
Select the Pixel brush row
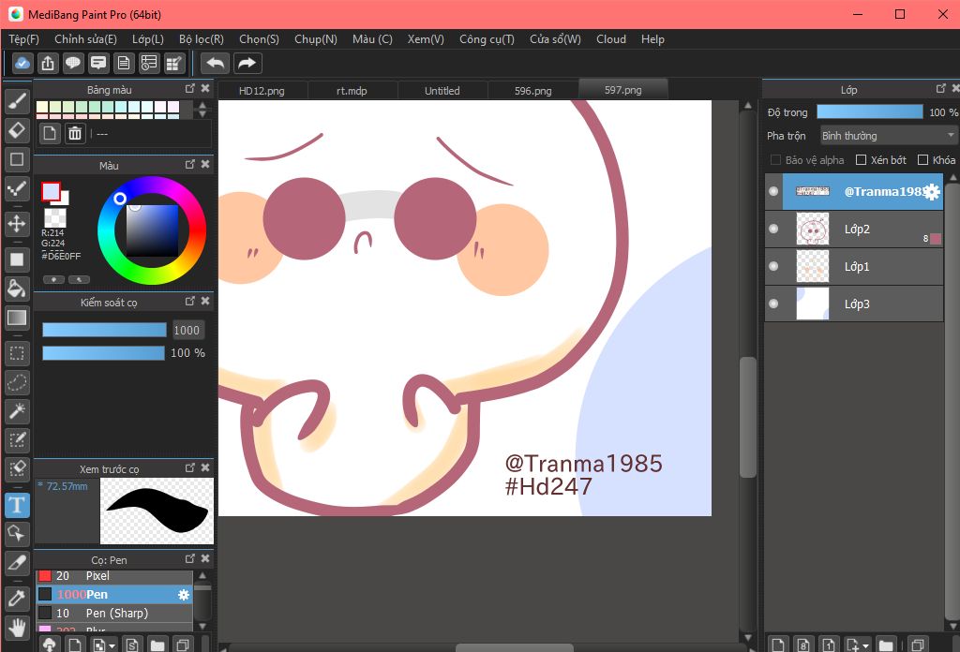coord(115,576)
